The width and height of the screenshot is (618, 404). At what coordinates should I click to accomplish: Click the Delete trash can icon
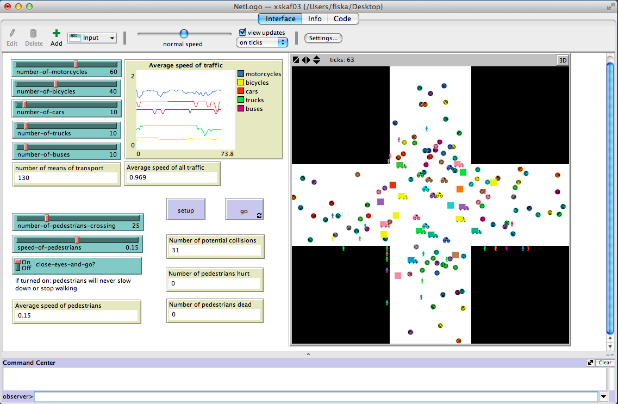coord(34,34)
